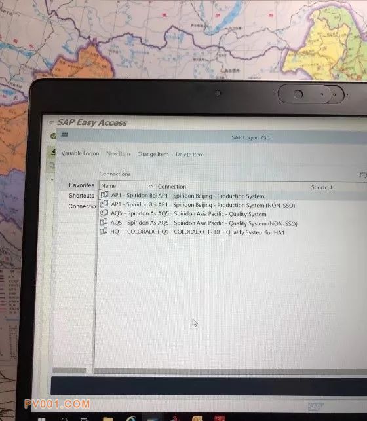Open the view options icon beside Connections
Screen dimensions: 367x421
(x=363, y=175)
